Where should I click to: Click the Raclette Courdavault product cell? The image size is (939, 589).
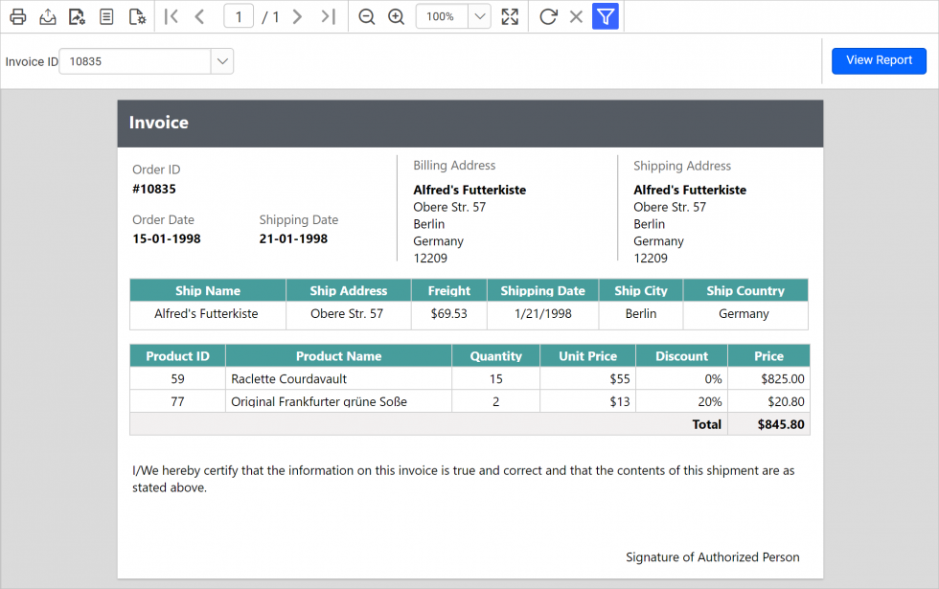[339, 379]
